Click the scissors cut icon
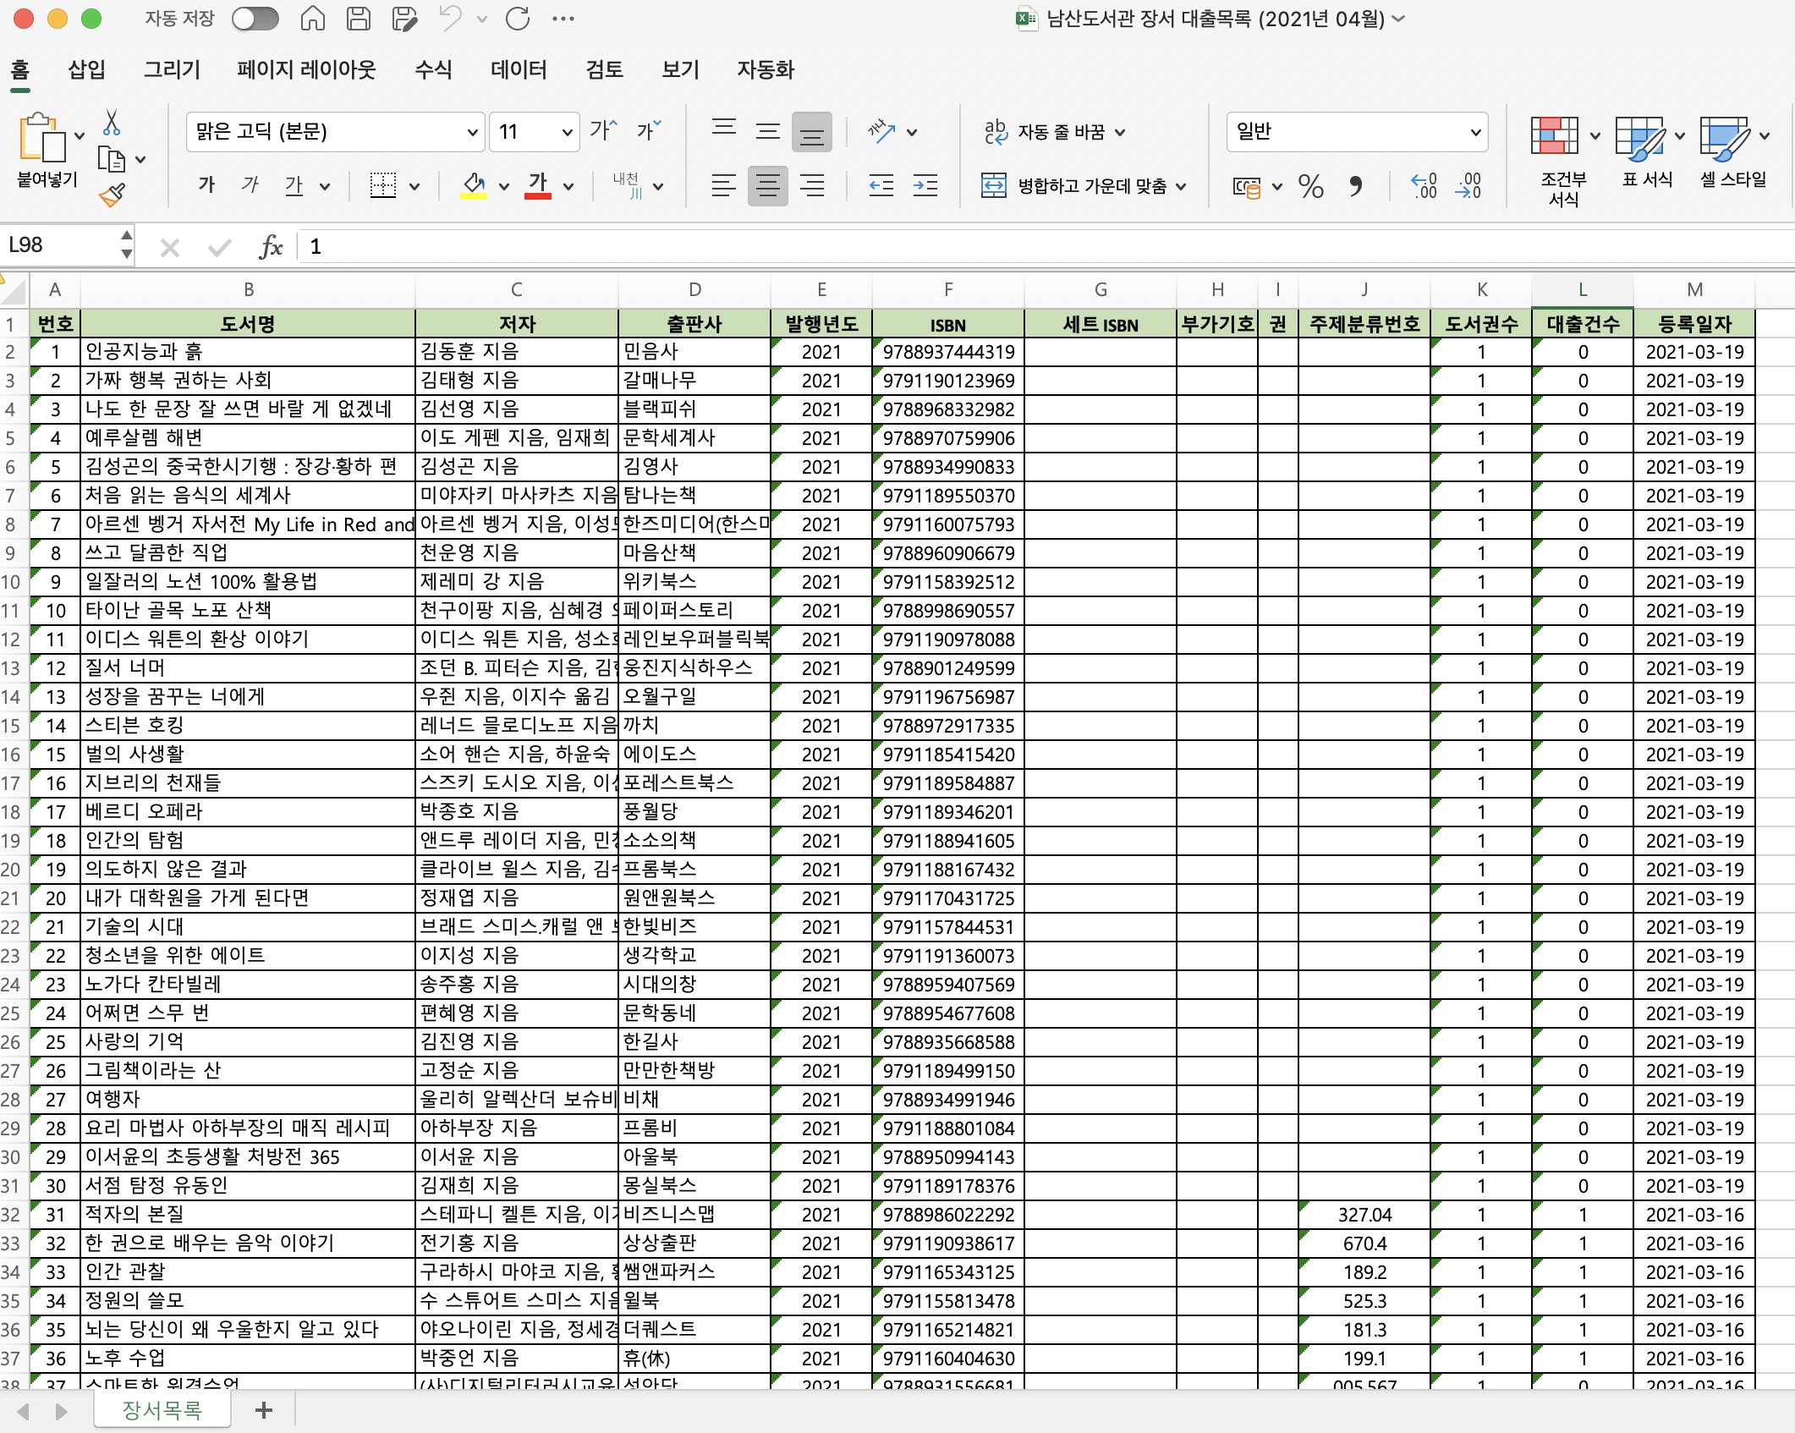 111,124
